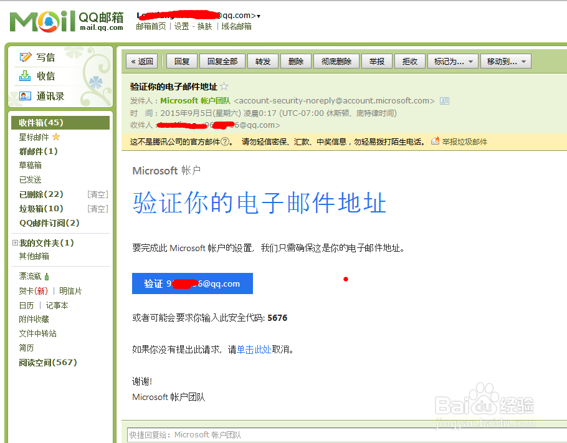
Task: Click the 彻底删除 button
Action: pyautogui.click(x=336, y=61)
